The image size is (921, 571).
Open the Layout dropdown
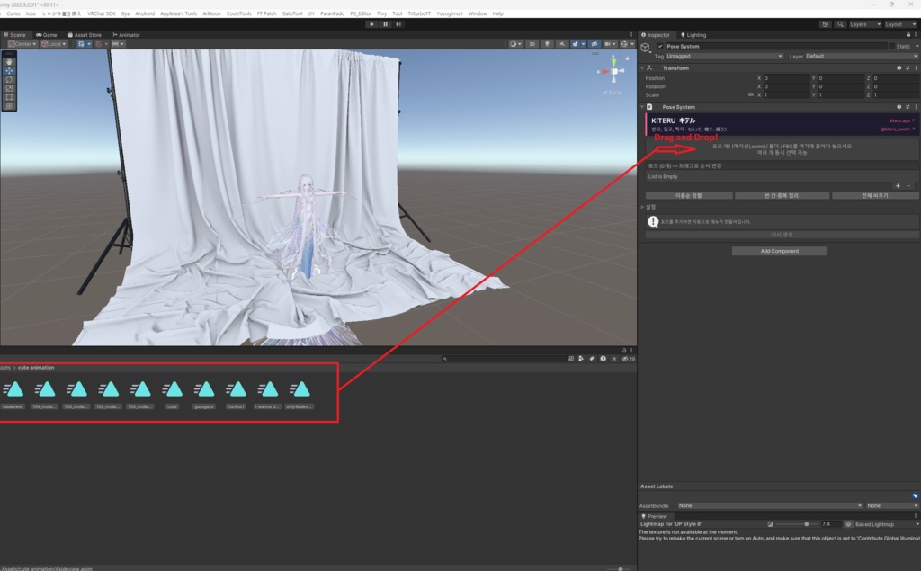click(x=899, y=24)
